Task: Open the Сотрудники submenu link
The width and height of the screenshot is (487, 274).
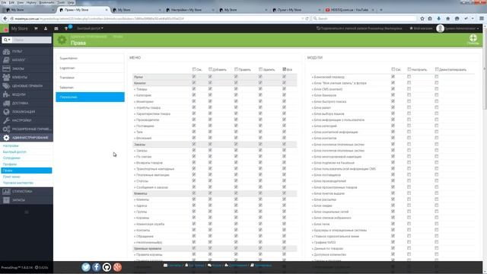Action: pos(11,158)
